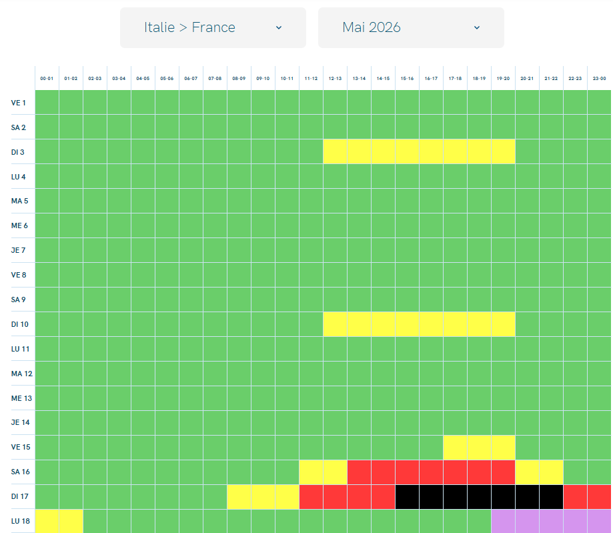The image size is (613, 533).
Task: Click the chevron arrow beside Italie > France
Action: [279, 27]
